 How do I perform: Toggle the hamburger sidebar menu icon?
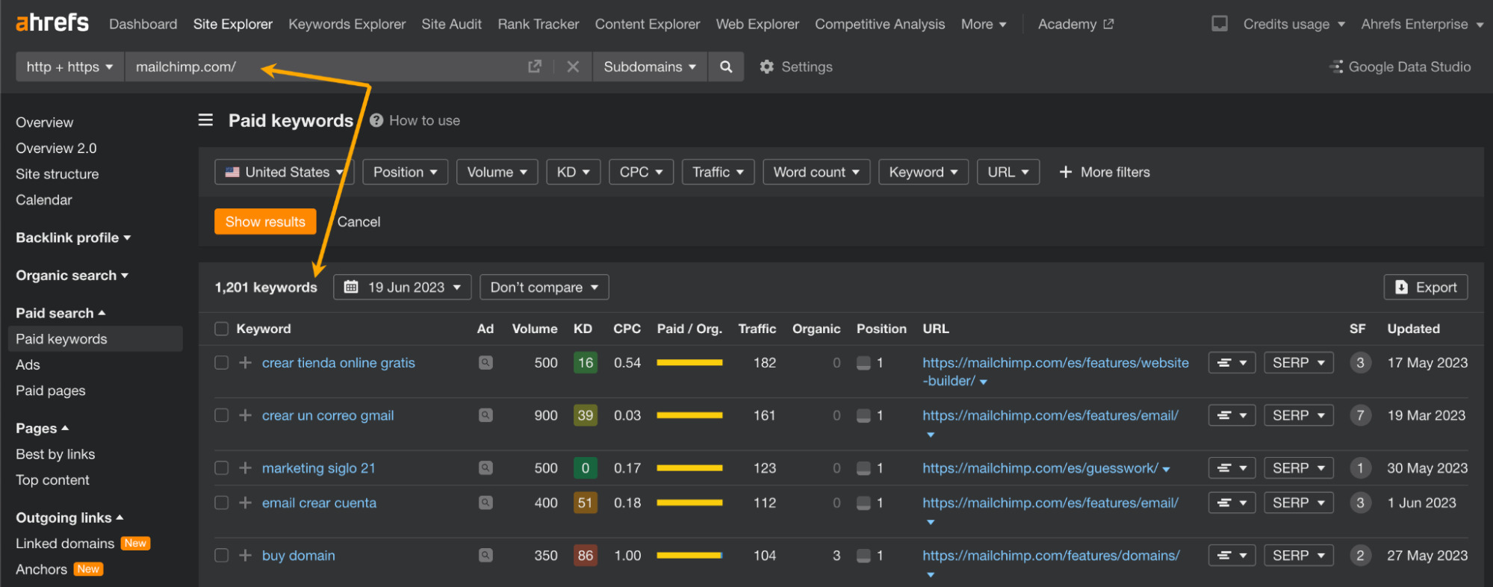coord(205,120)
